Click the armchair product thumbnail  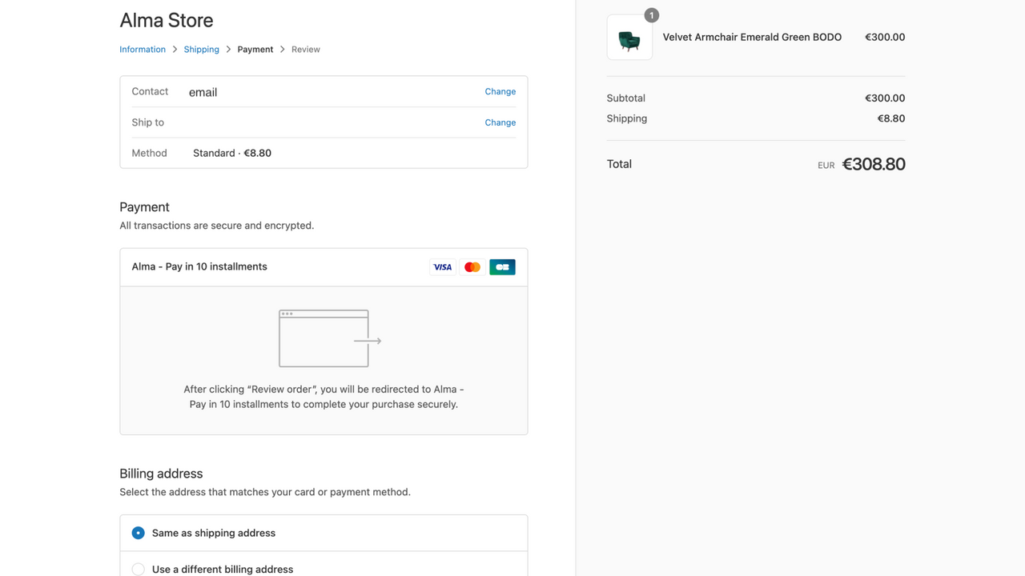pos(629,38)
